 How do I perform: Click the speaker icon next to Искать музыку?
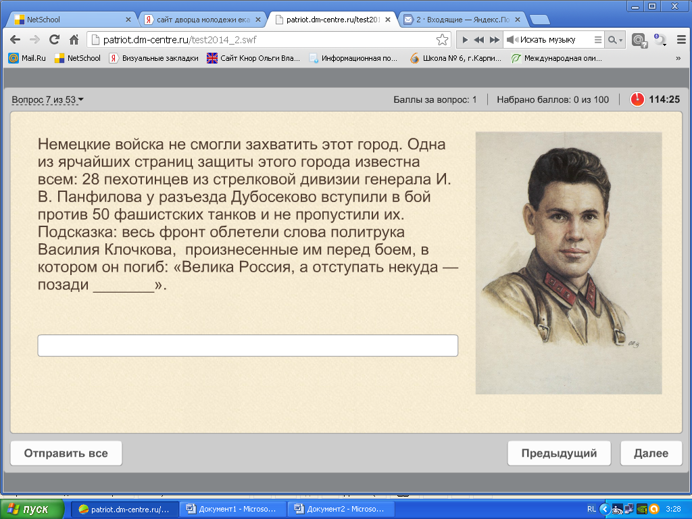[512, 40]
